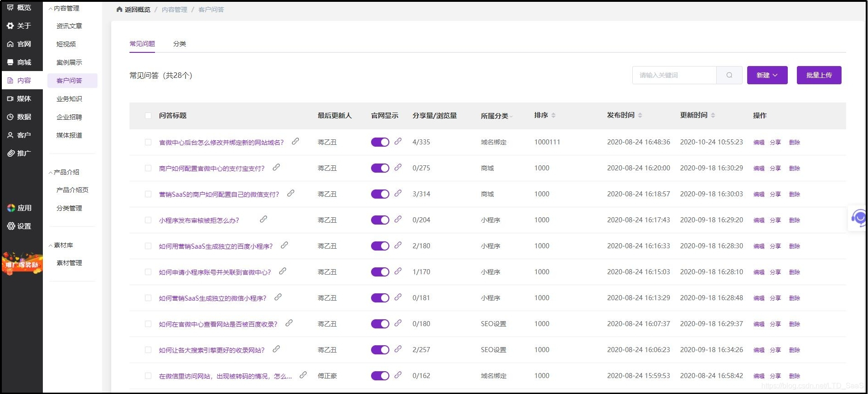Image resolution: width=868 pixels, height=394 pixels.
Task: Toggle 官网显示 switch for 0/181 row
Action: (x=380, y=298)
